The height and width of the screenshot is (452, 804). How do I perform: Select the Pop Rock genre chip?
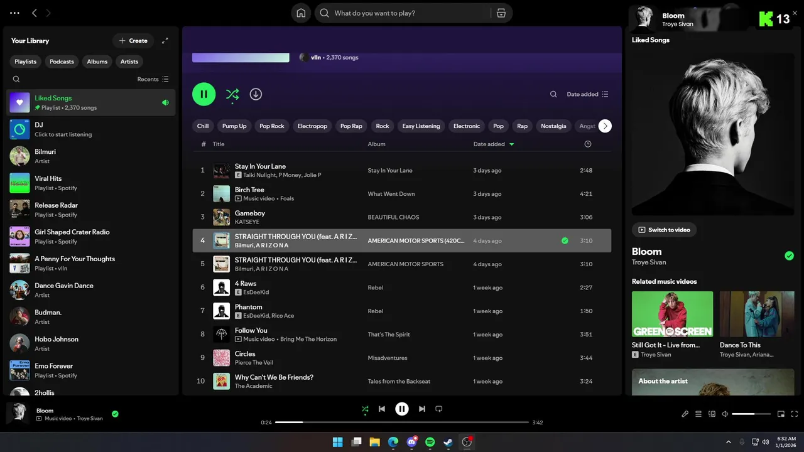coord(272,126)
